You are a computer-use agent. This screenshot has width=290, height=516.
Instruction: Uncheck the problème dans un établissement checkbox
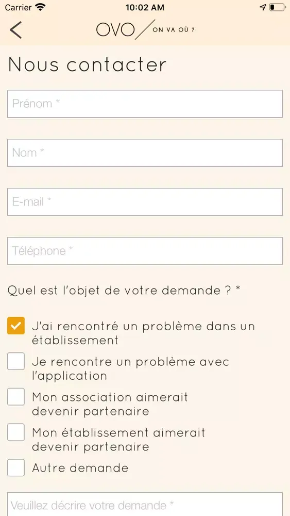pyautogui.click(x=16, y=326)
